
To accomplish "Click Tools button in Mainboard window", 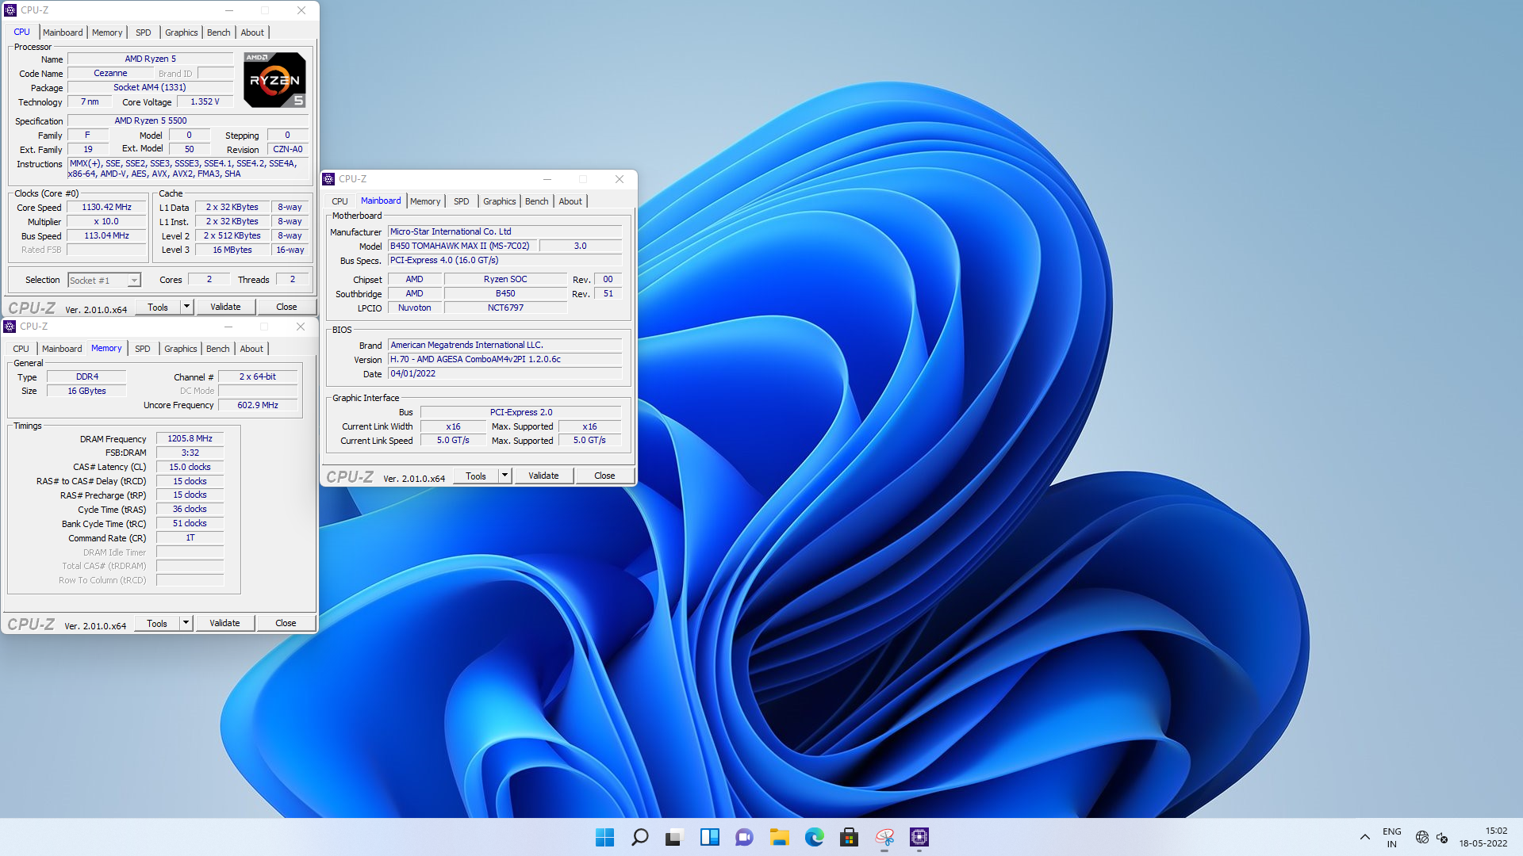I will point(476,476).
